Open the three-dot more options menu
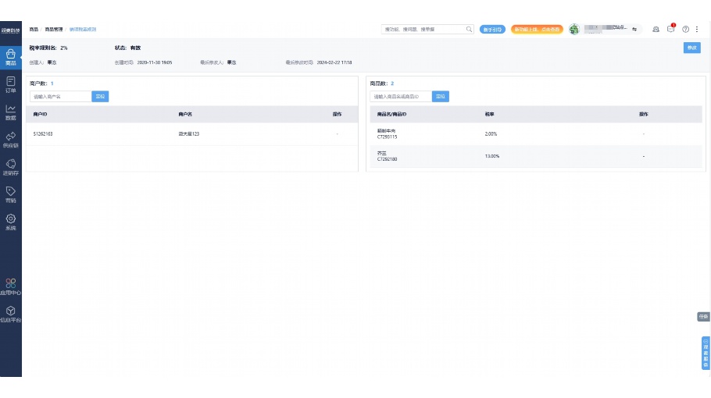 point(697,29)
